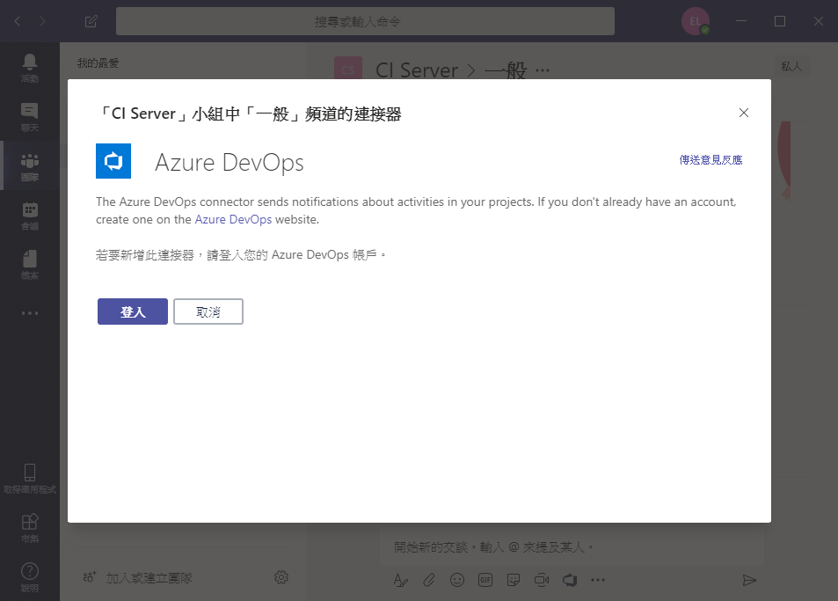Click 取得應用程式 mobile app icon
The width and height of the screenshot is (838, 601).
click(29, 479)
